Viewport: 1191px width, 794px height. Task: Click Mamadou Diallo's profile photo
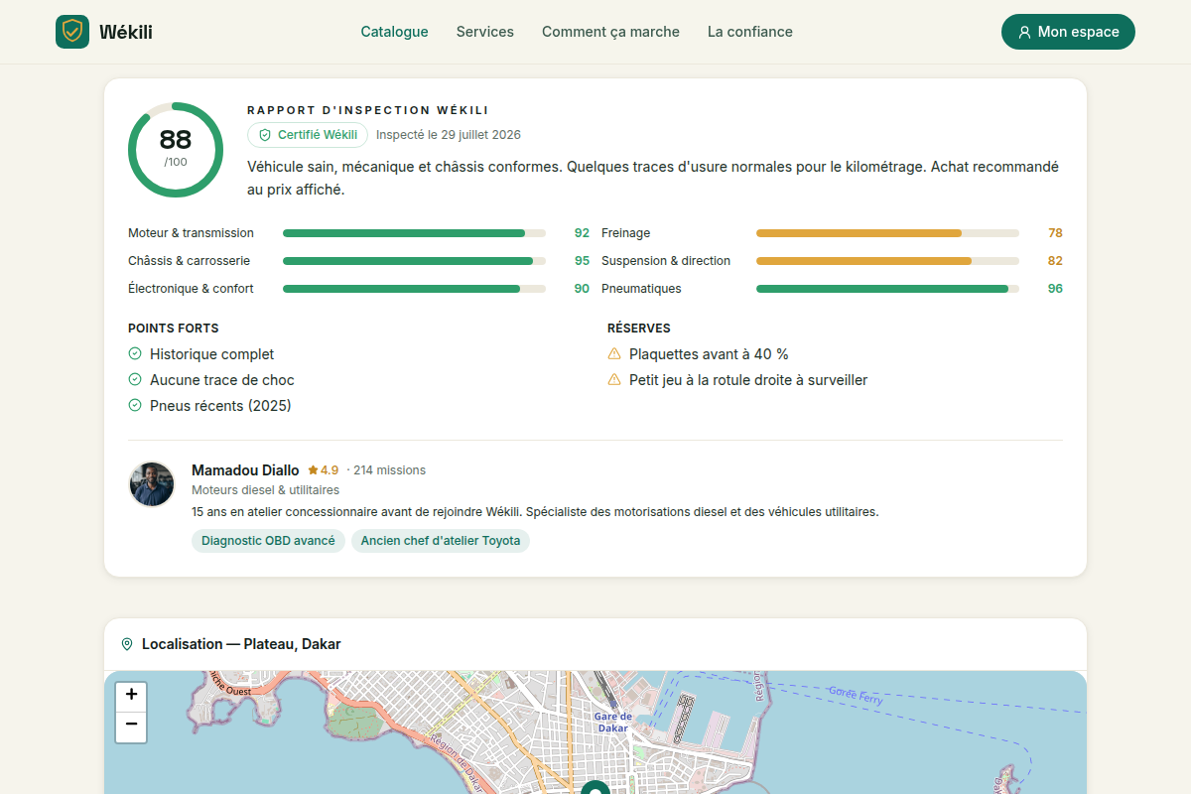152,484
